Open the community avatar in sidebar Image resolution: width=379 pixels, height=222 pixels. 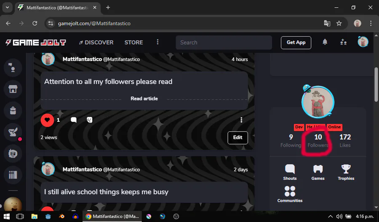click(x=13, y=204)
